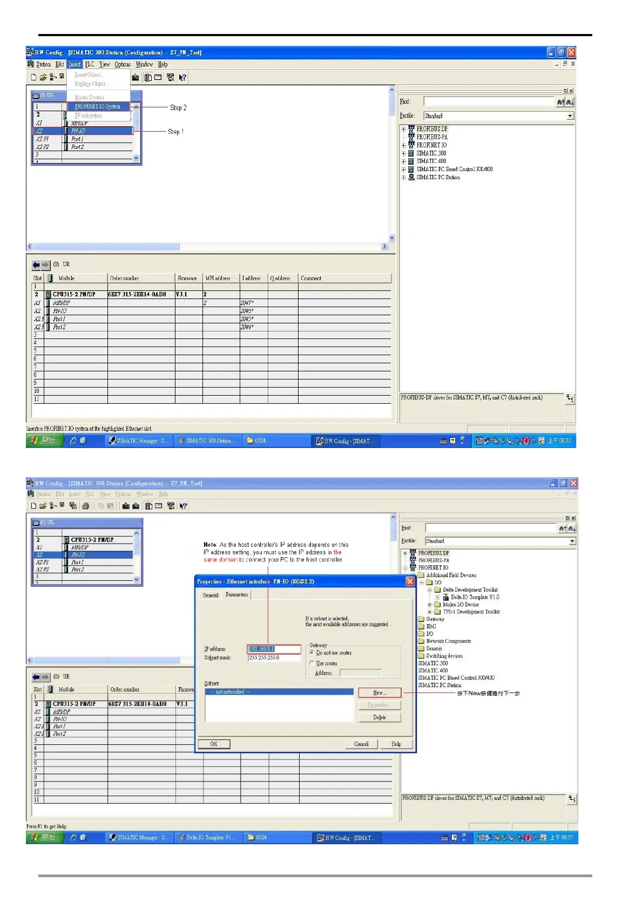Click Cancel button in Properties dialog
Image resolution: width=643 pixels, height=909 pixels.
click(x=361, y=744)
